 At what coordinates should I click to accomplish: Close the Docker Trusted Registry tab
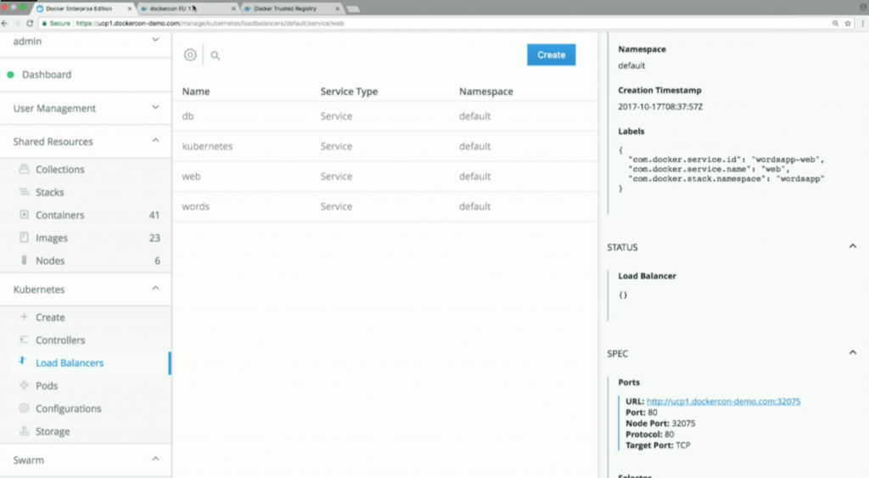[x=337, y=8]
